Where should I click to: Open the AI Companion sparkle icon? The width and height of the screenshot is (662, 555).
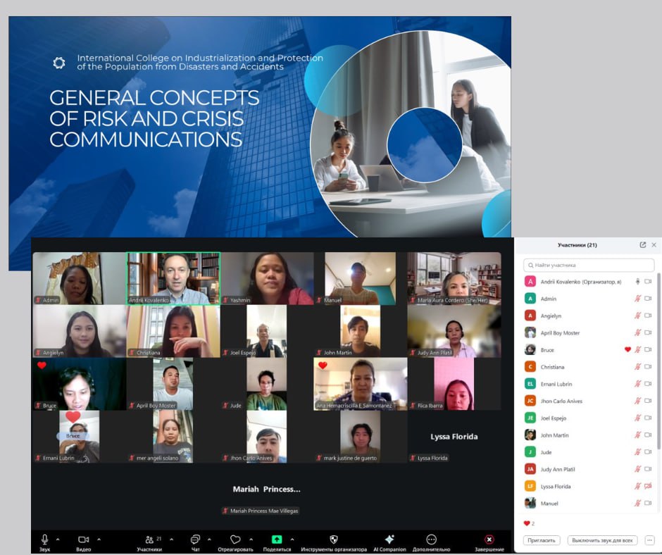coord(389,539)
